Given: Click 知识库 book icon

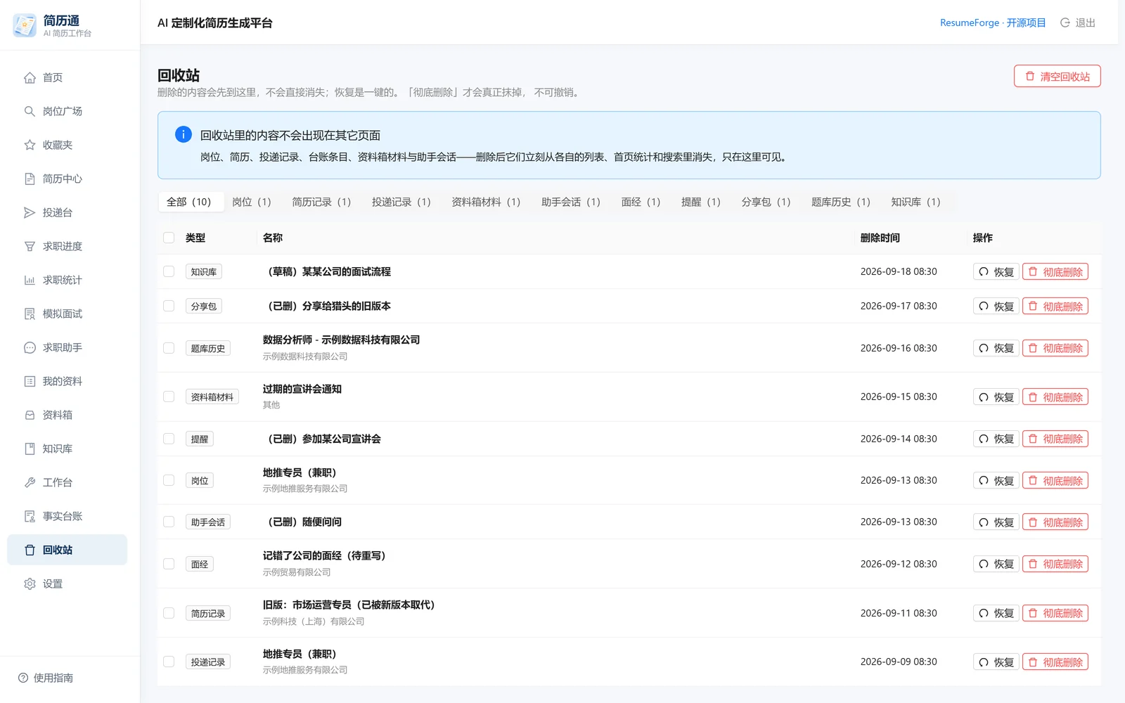Looking at the screenshot, I should pyautogui.click(x=30, y=449).
